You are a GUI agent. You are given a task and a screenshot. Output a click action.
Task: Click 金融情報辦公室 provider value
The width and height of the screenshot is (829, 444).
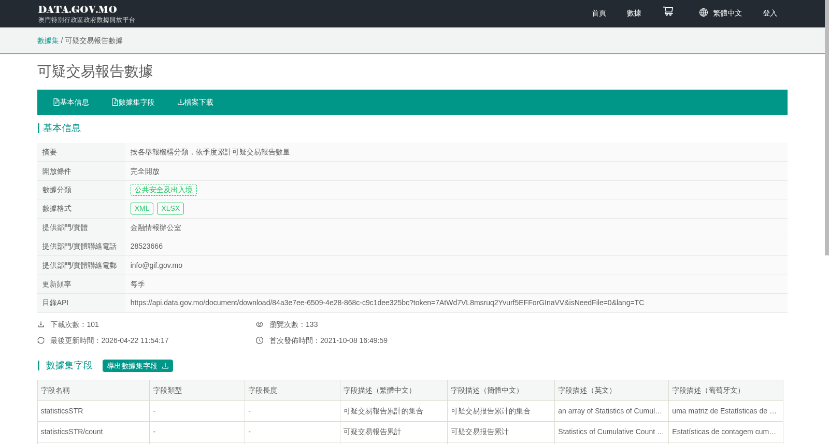pyautogui.click(x=156, y=227)
